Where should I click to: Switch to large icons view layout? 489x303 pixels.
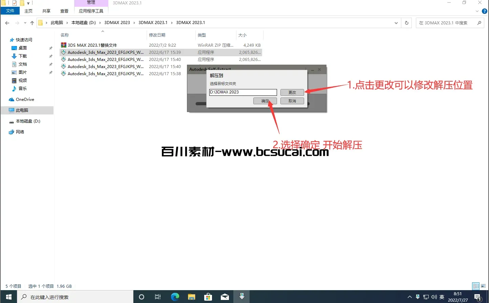[483, 286]
